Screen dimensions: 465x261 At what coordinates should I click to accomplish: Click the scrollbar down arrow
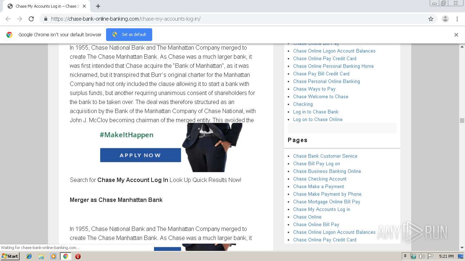[462, 248]
